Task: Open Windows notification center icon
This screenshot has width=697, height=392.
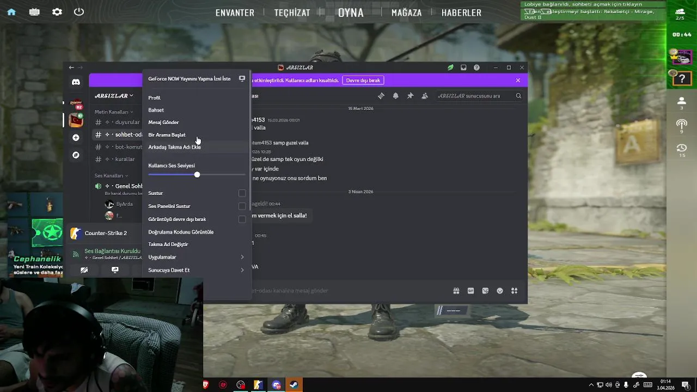Action: click(x=685, y=385)
